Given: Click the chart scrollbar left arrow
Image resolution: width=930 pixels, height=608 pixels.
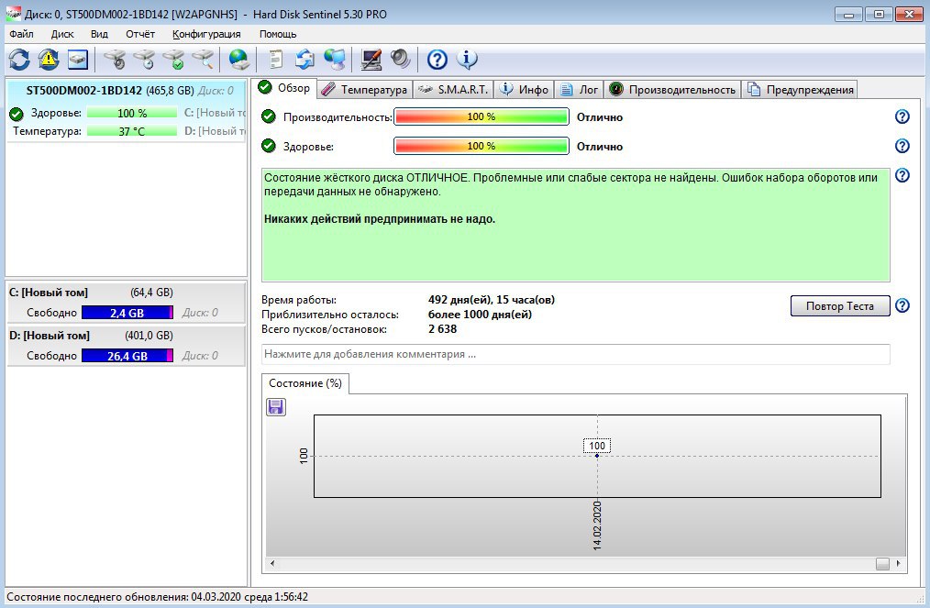Looking at the screenshot, I should coord(272,563).
